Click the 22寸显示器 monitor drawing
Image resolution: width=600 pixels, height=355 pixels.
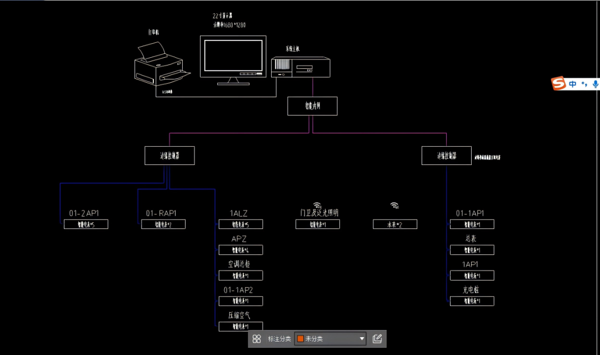(x=233, y=56)
